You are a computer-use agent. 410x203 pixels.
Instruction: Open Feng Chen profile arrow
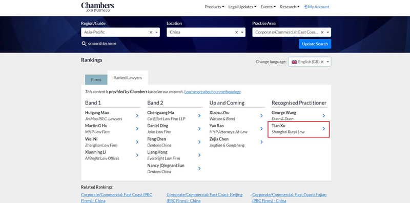(x=199, y=142)
